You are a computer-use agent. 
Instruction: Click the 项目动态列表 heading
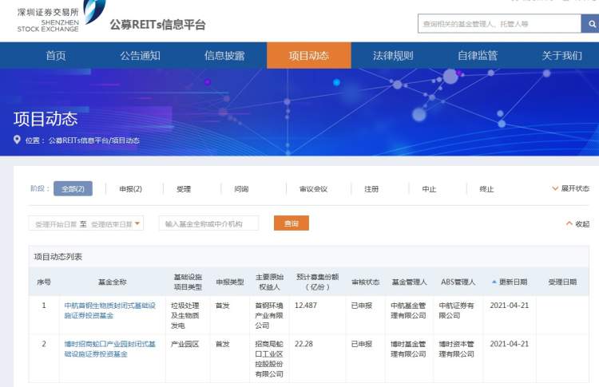pos(58,257)
